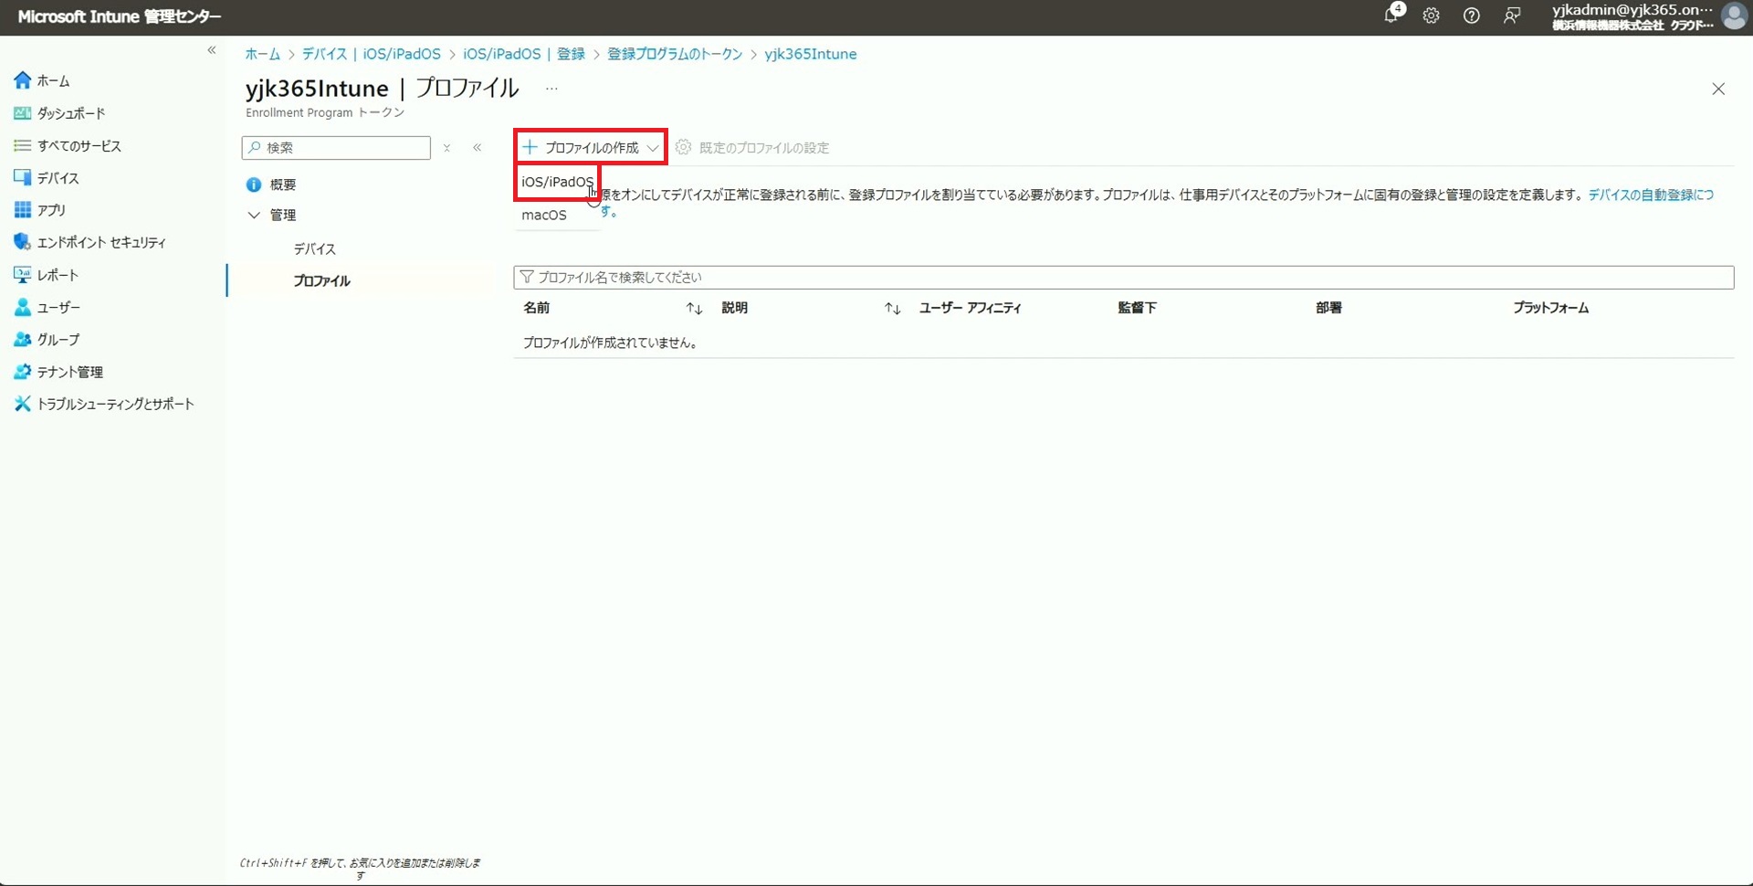Click 既定のプロファイルの設定 button
Screen dimensions: 1753x886
(752, 148)
